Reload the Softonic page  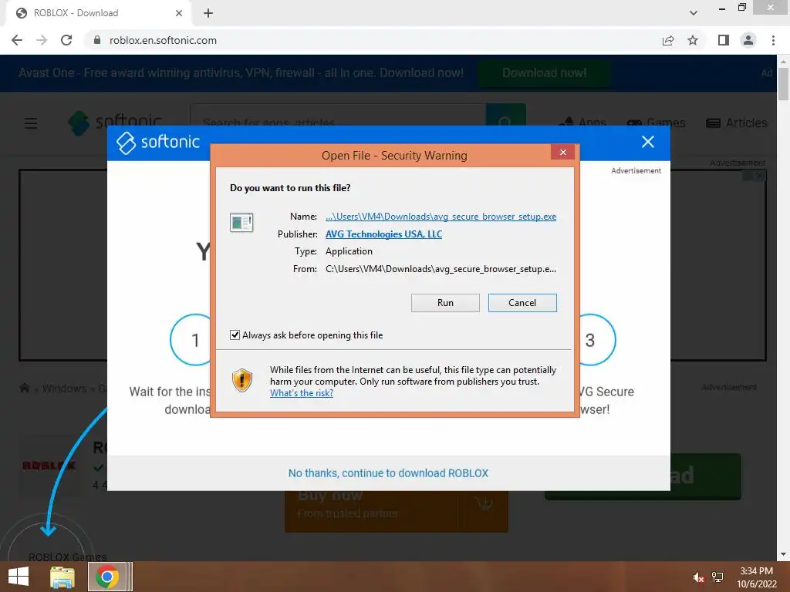click(x=66, y=40)
